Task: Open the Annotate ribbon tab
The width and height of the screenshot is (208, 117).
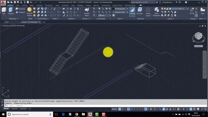Action: 65,6
